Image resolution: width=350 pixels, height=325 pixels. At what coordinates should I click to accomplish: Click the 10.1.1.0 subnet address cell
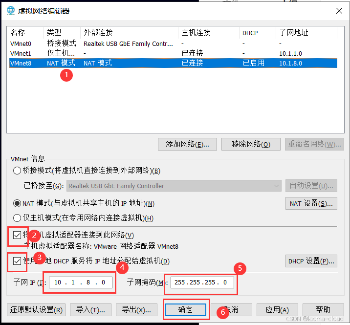291,54
